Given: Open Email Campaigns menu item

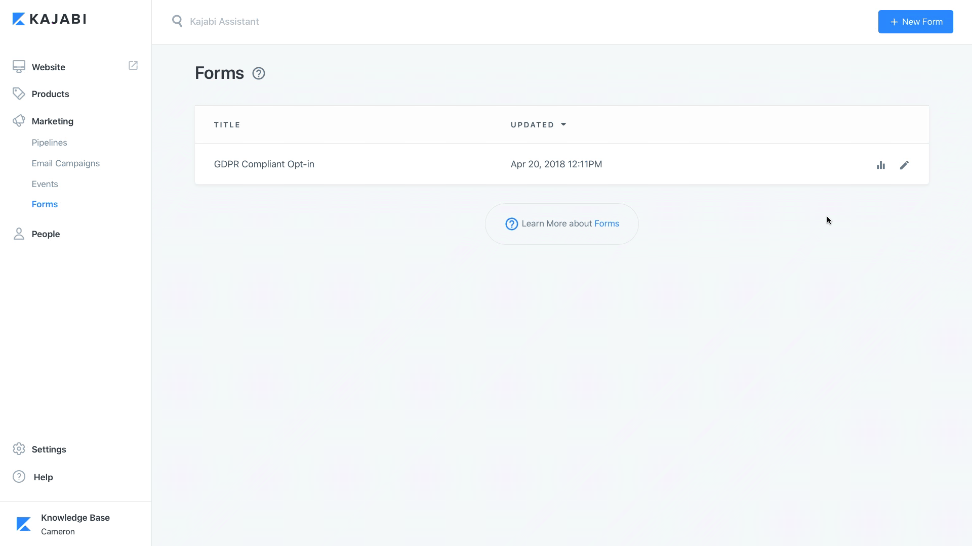Looking at the screenshot, I should coord(66,163).
